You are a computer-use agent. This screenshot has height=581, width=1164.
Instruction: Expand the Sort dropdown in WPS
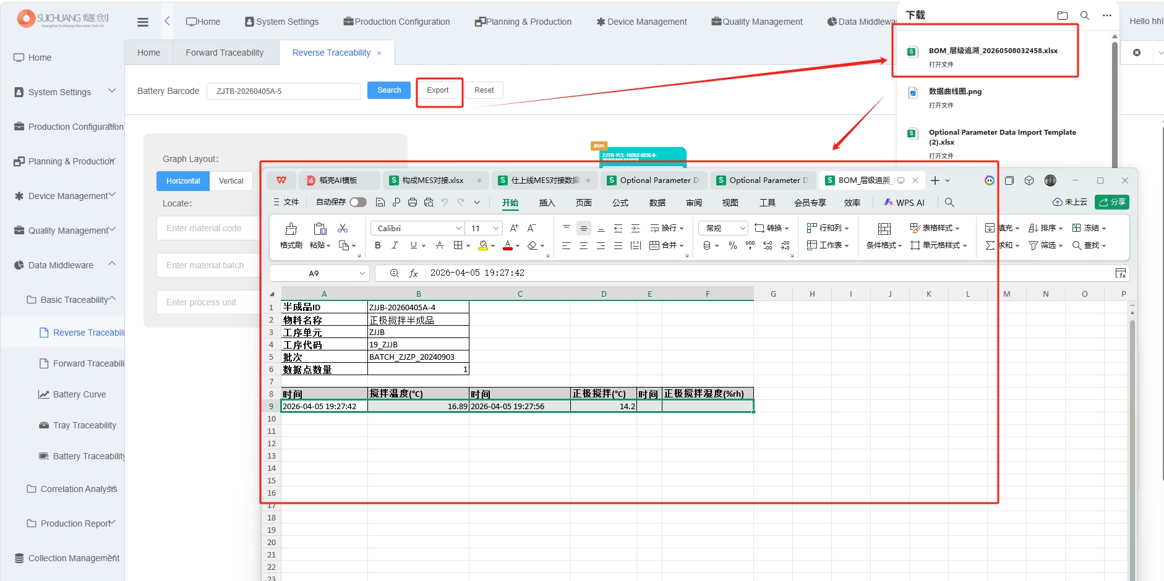[x=1061, y=229]
